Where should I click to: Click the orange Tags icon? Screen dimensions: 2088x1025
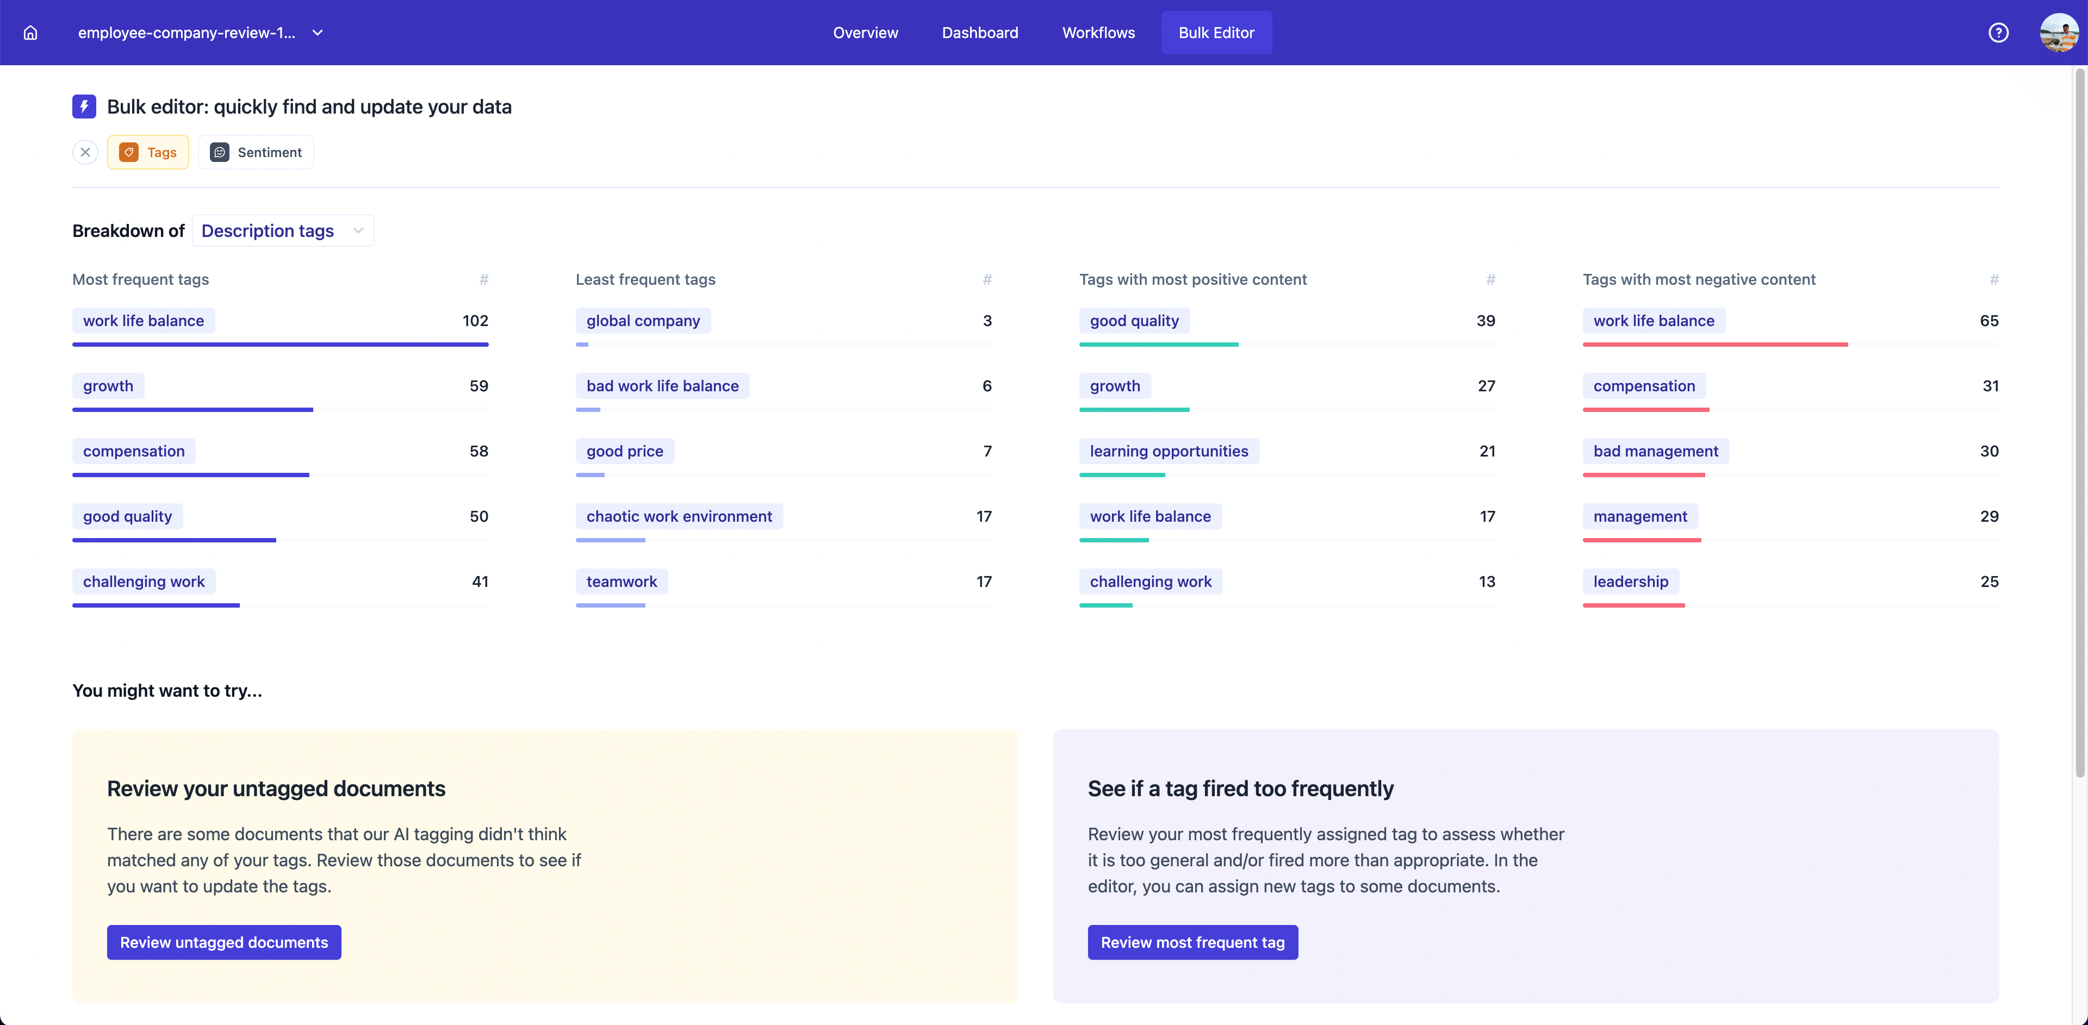(129, 152)
